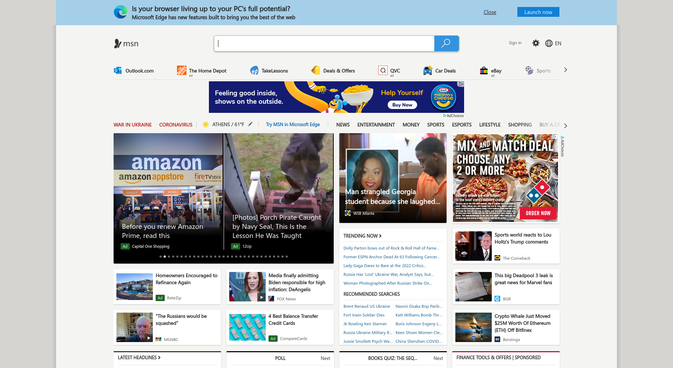This screenshot has width=673, height=368.
Task: Click ORDER NOW on Domino's ad
Action: click(x=538, y=213)
